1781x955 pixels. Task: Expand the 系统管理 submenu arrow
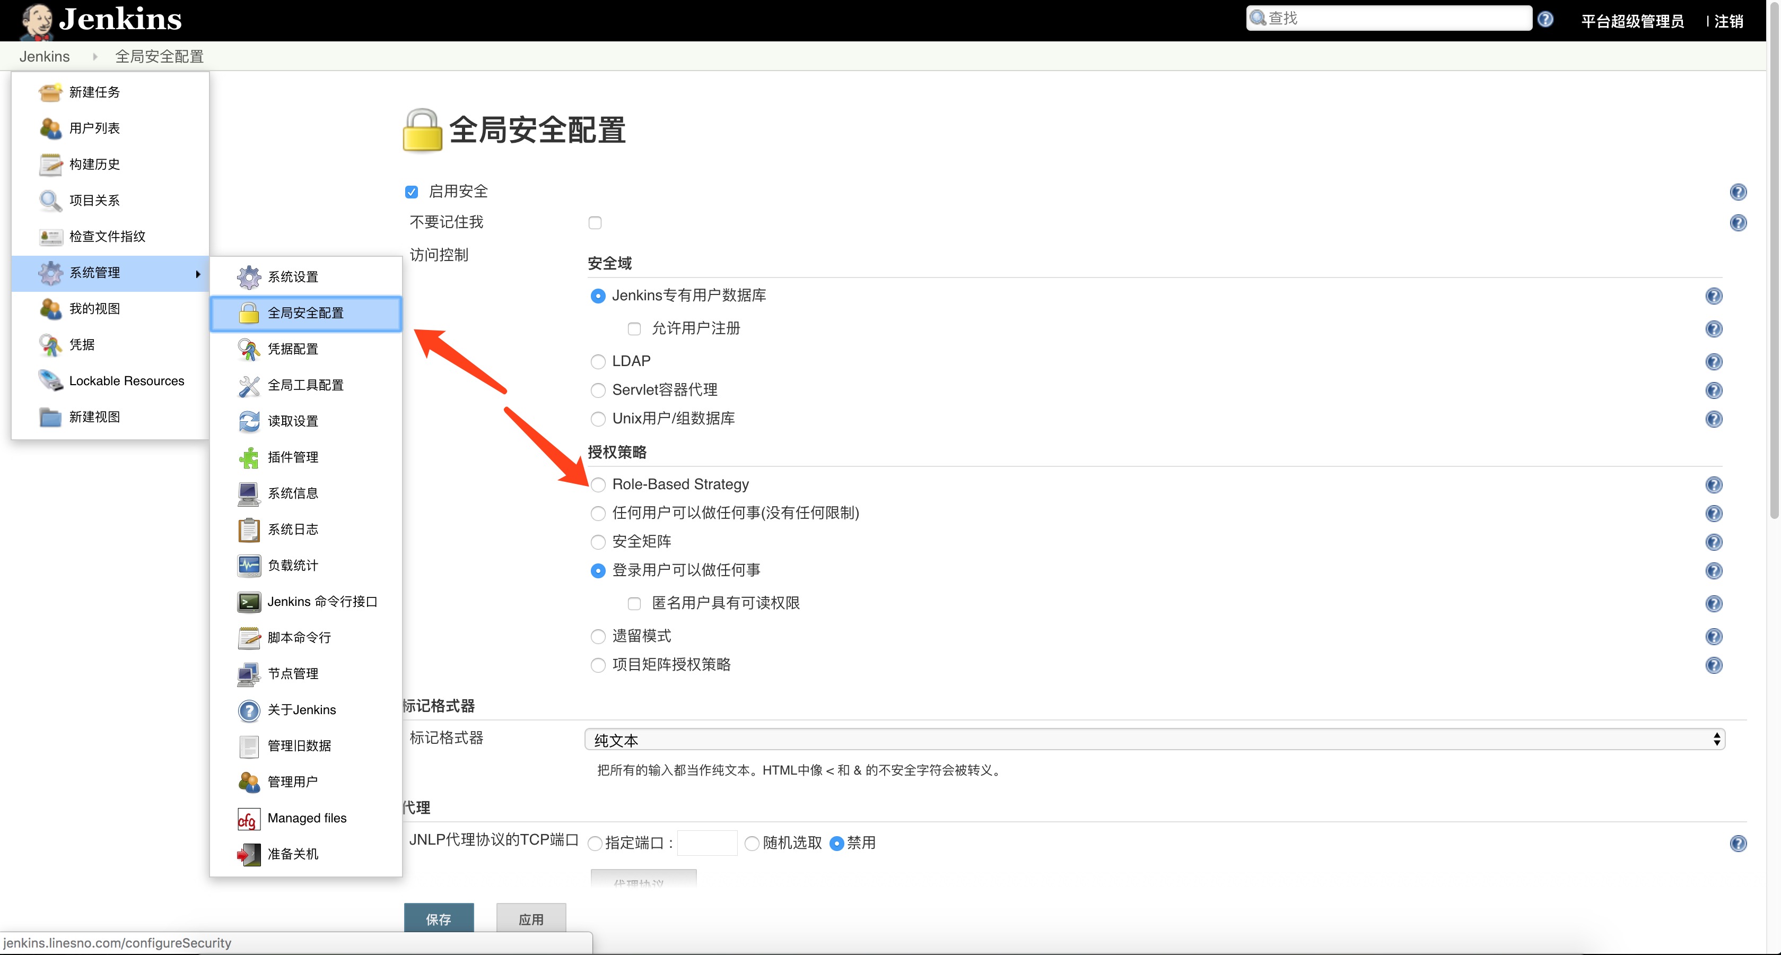198,274
